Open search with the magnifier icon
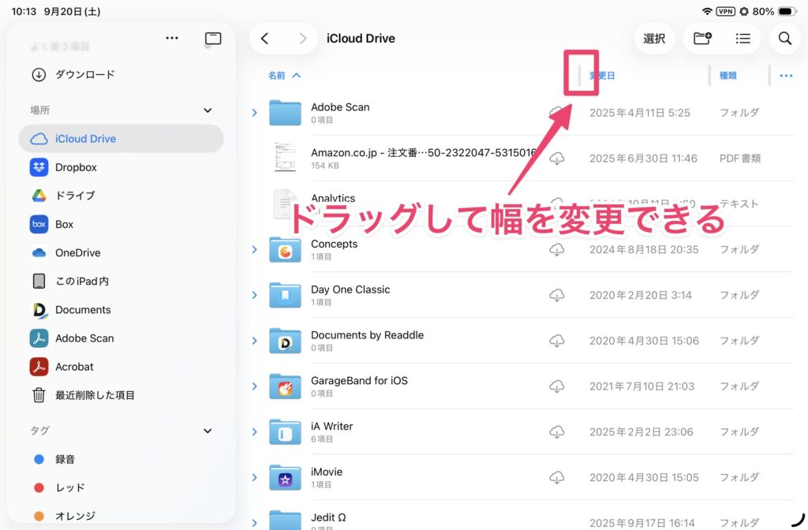The image size is (808, 530). click(785, 39)
